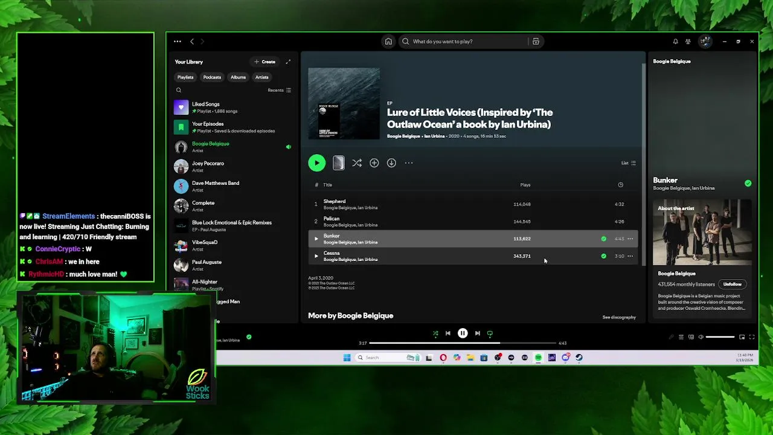The image size is (773, 435).
Task: Open the notifications bell
Action: (675, 42)
